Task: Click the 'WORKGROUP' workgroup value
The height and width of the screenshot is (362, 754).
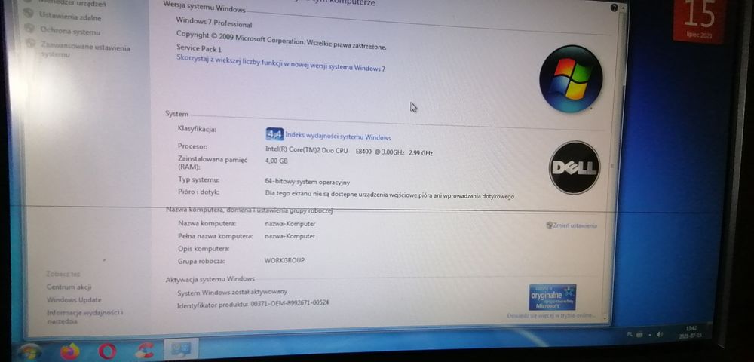Action: pyautogui.click(x=284, y=260)
